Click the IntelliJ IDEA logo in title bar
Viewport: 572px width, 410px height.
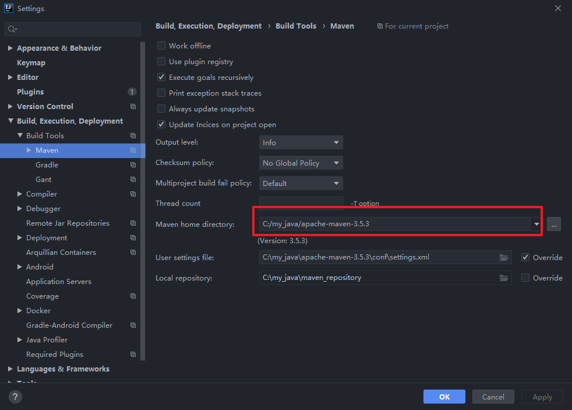(9, 8)
